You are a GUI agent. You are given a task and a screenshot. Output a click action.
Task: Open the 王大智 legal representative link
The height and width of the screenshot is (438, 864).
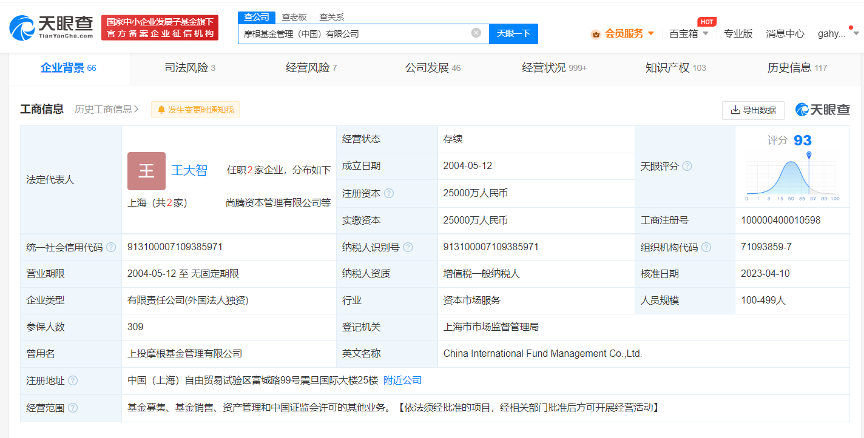(x=189, y=170)
